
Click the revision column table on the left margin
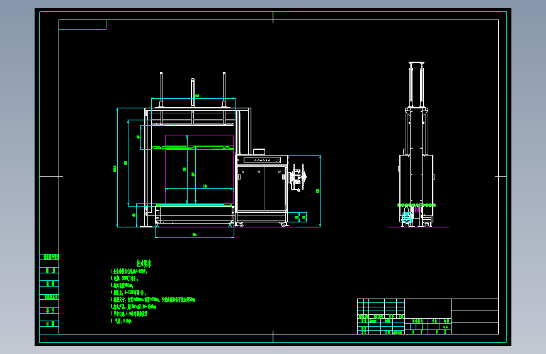(x=49, y=294)
